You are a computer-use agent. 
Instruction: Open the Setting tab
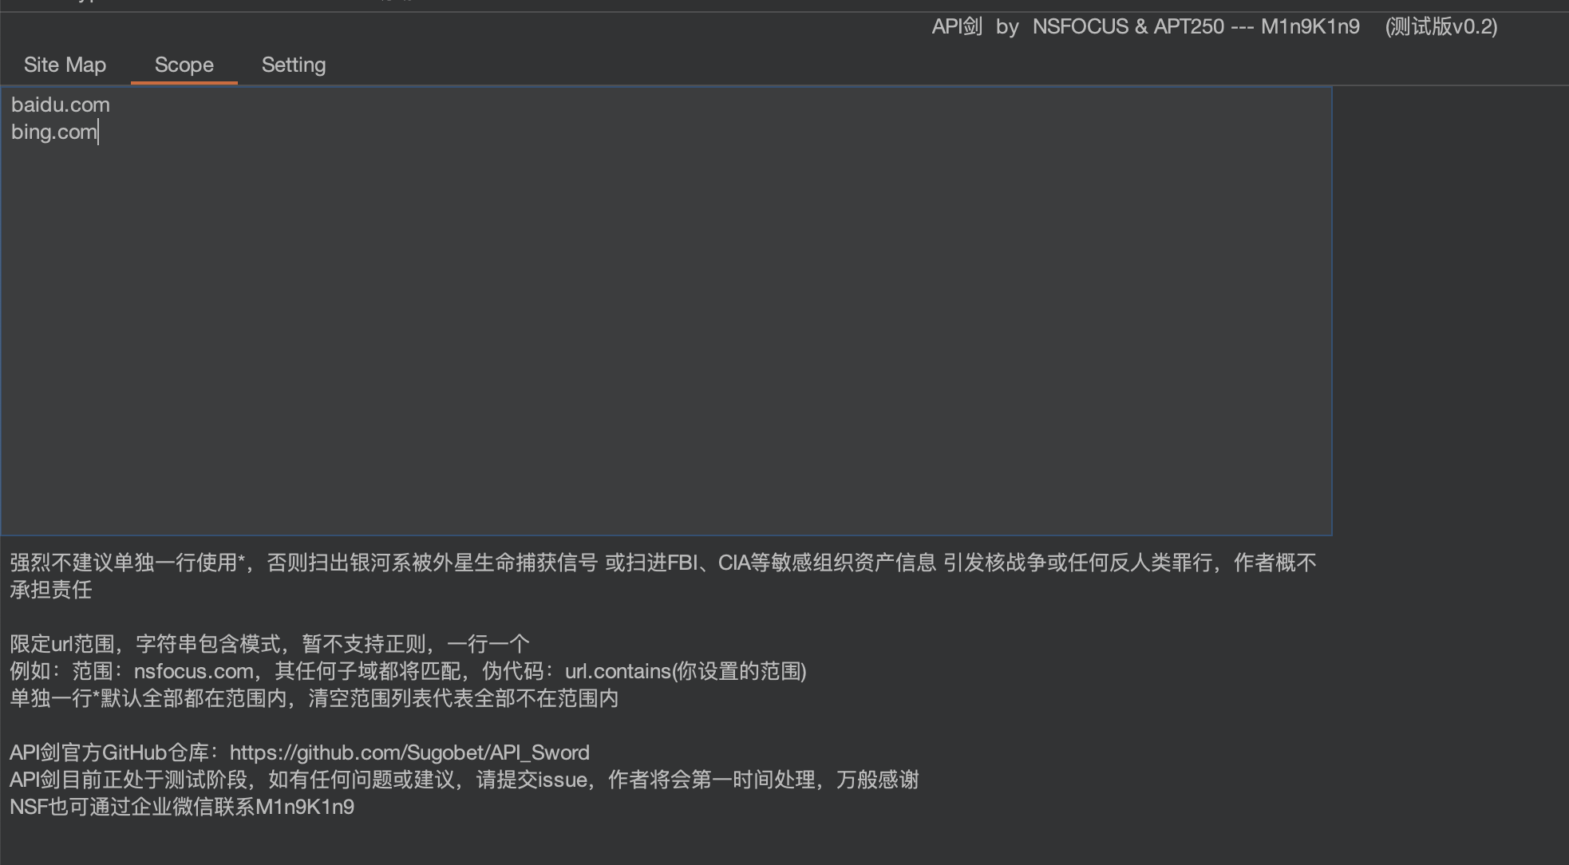[x=293, y=65]
